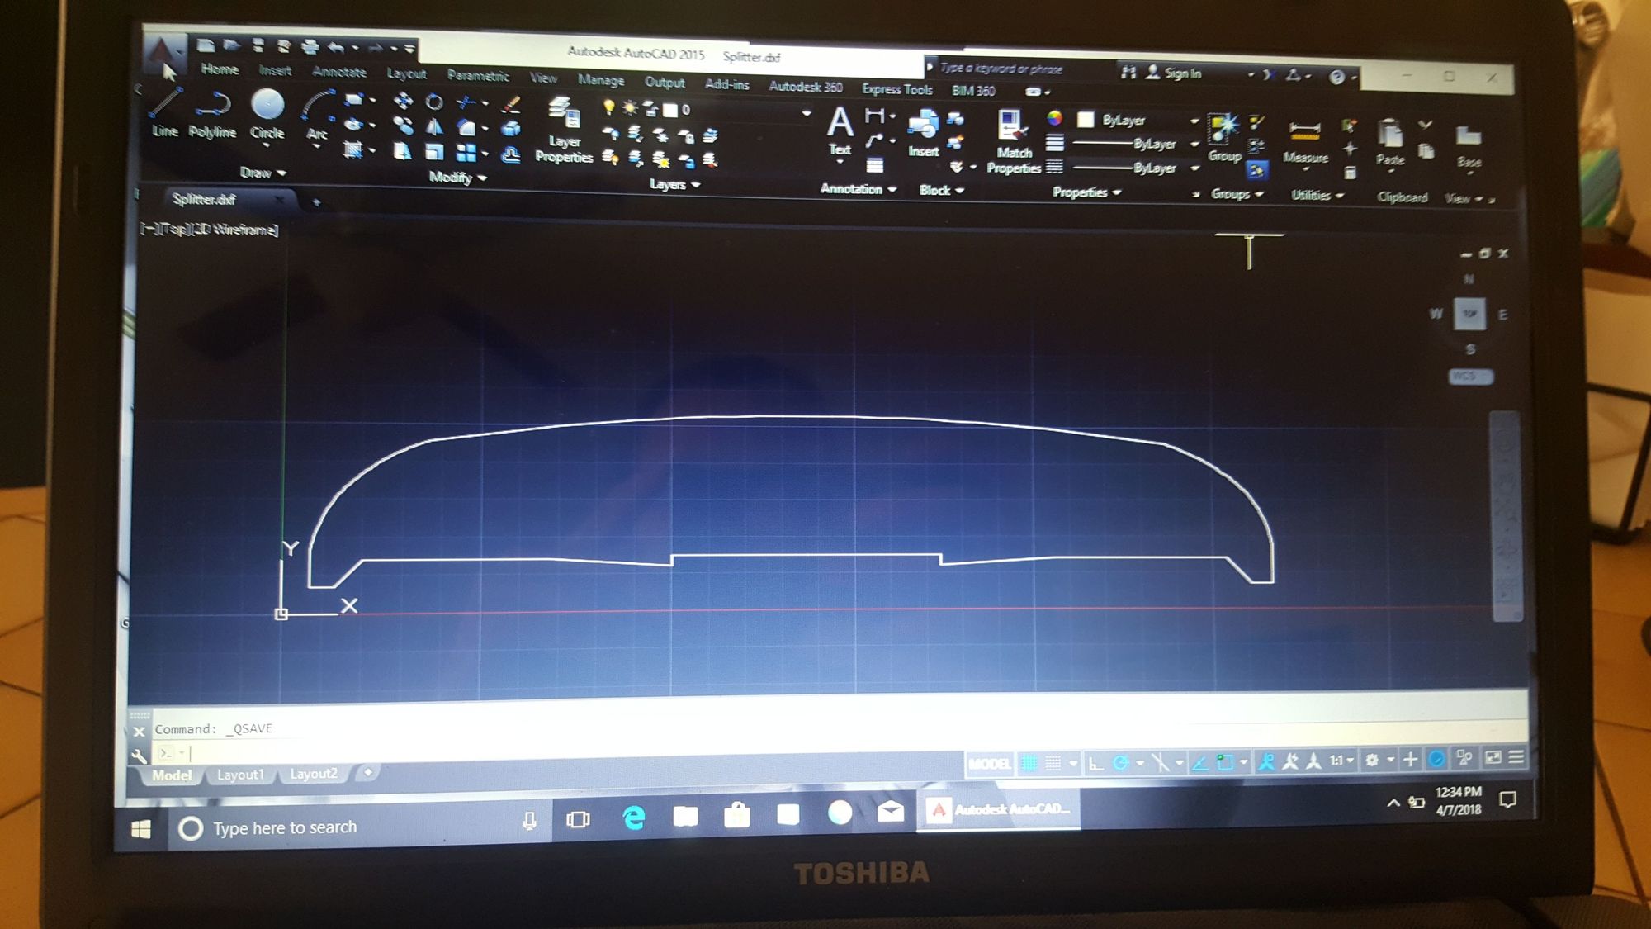
Task: Open the Annotate ribbon tab
Action: click(339, 72)
